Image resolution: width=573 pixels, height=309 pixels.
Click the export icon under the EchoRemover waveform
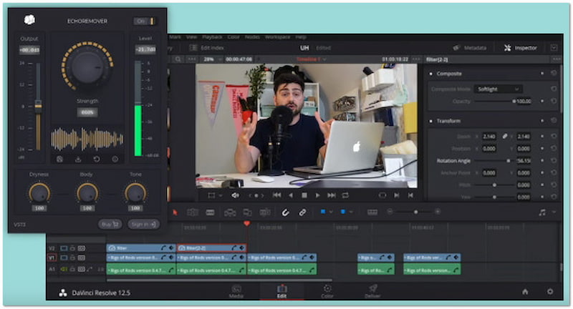[78, 159]
